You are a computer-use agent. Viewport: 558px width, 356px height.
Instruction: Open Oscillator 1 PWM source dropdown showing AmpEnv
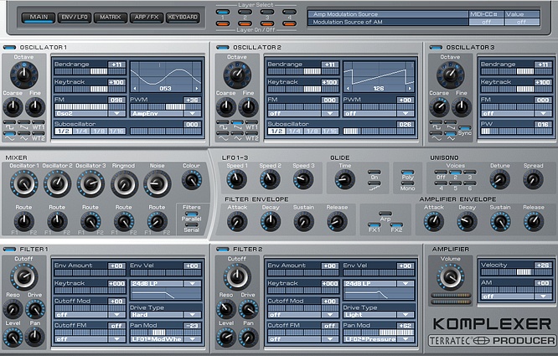tap(166, 113)
